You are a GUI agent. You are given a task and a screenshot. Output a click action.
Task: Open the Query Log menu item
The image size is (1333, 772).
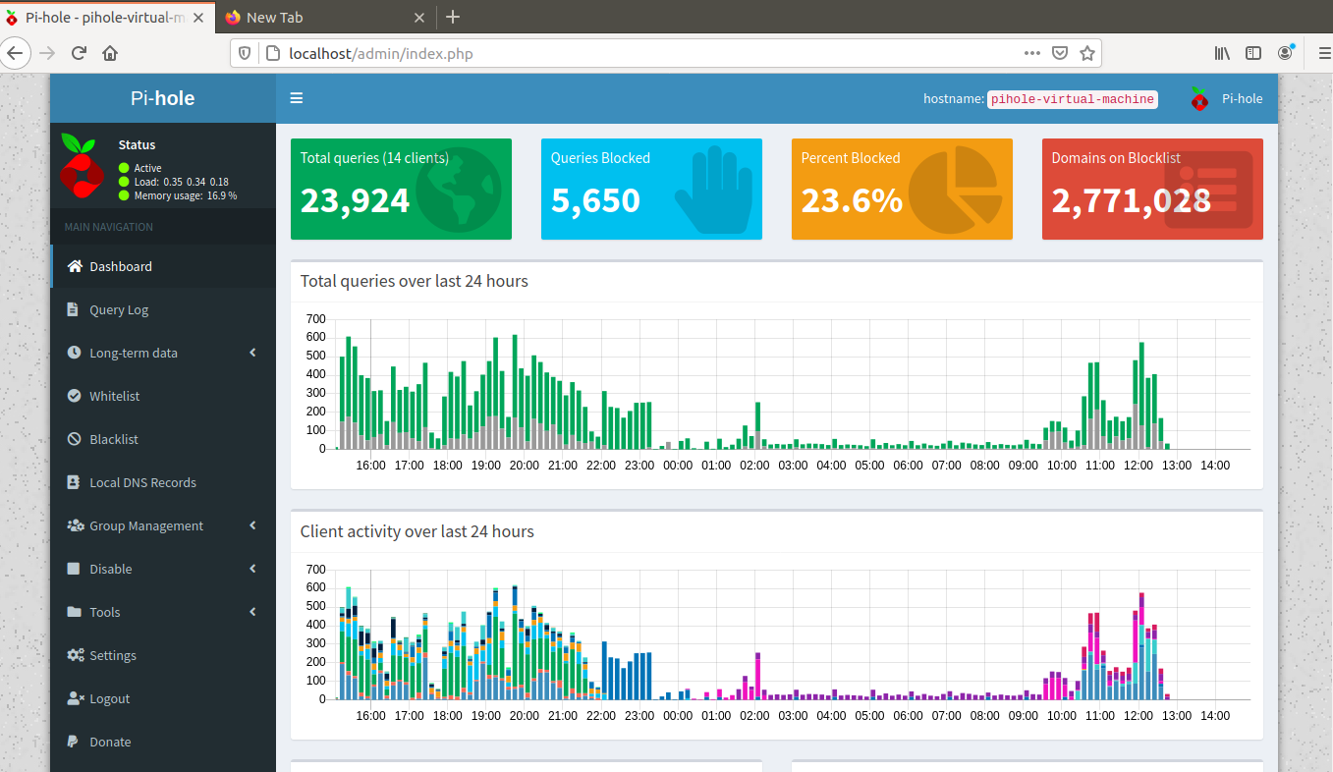click(163, 309)
